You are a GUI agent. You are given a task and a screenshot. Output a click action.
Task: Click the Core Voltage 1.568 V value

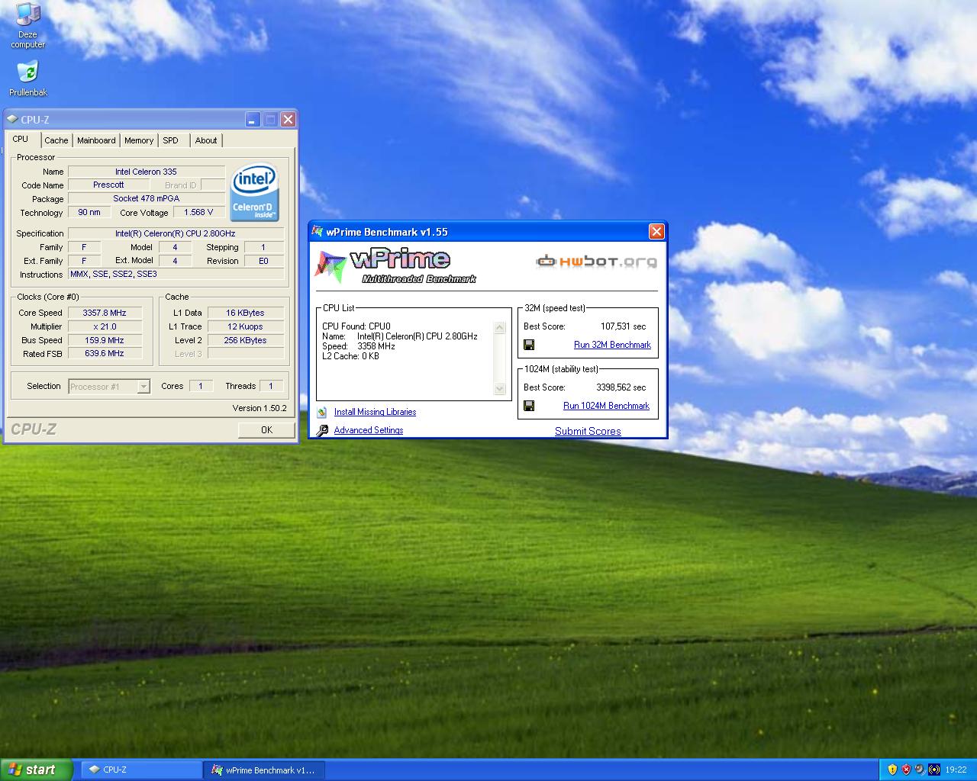[198, 212]
